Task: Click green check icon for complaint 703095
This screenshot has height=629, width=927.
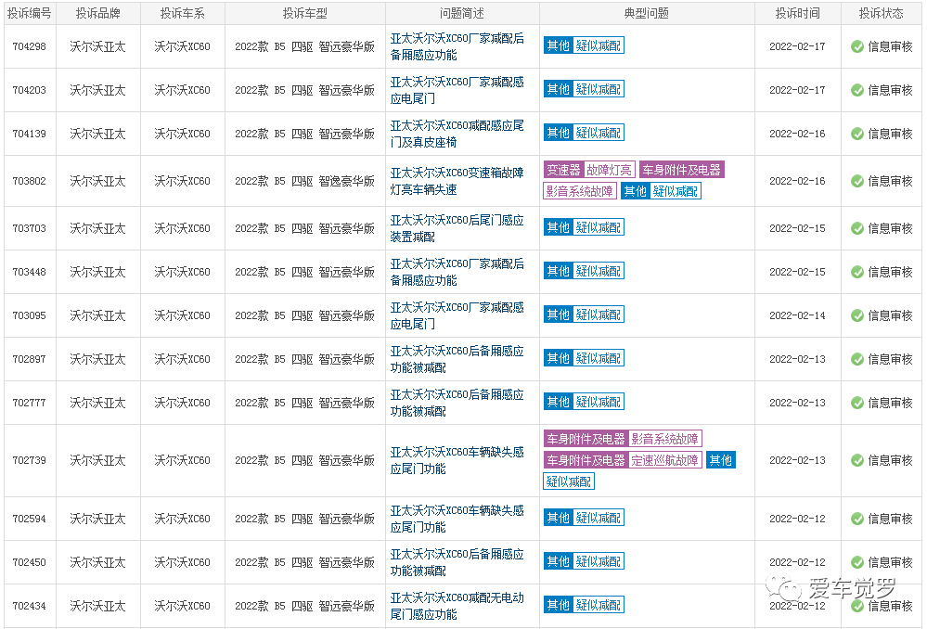Action: click(857, 316)
